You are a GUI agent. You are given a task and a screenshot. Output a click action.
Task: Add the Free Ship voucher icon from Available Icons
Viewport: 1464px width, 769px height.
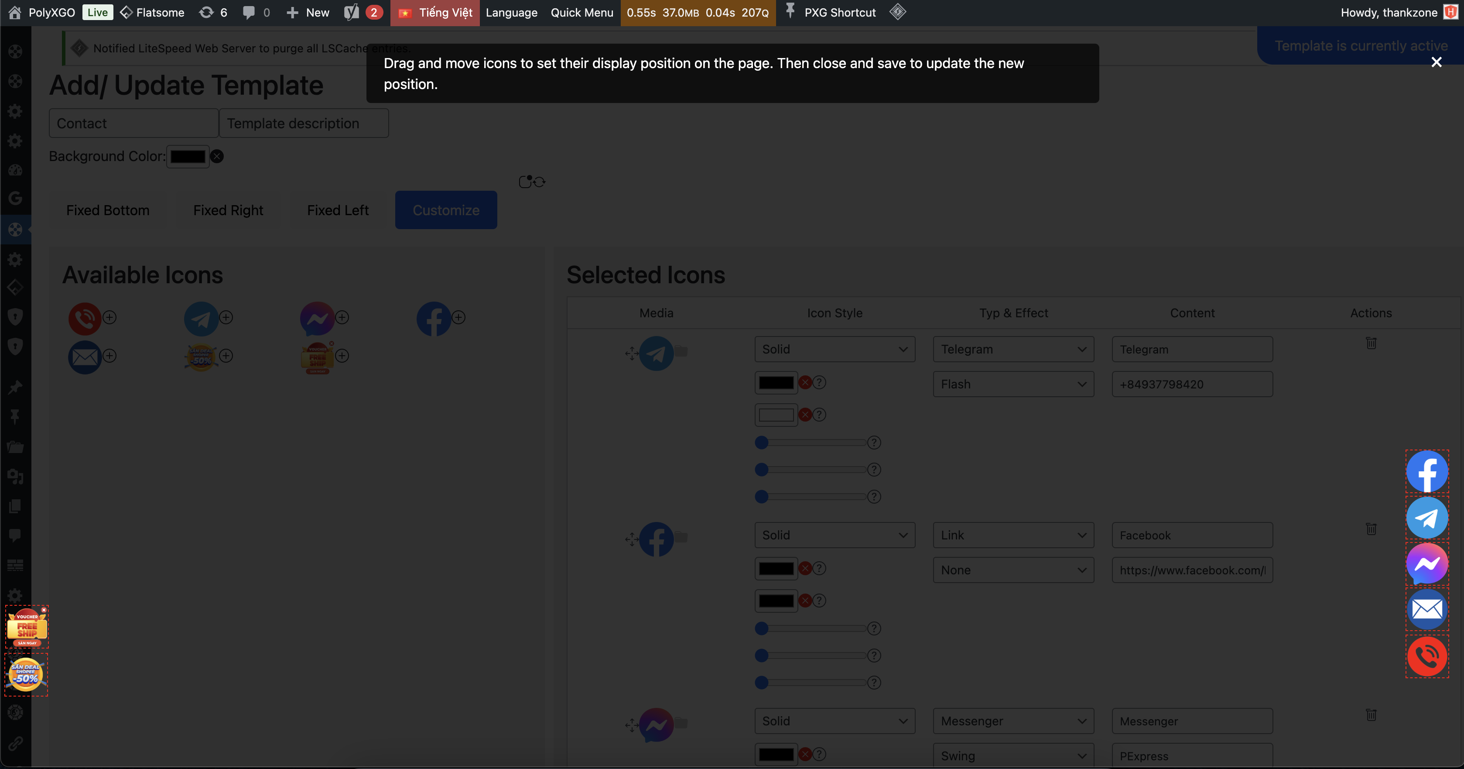[342, 356]
